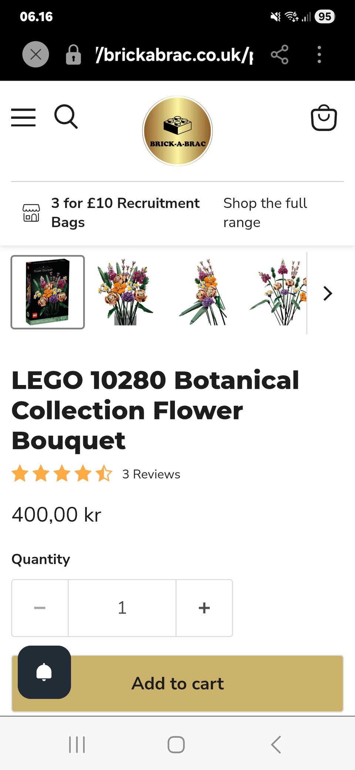This screenshot has width=355, height=770.
Task: Select the Flower Bouquet box thumbnail
Action: coord(48,292)
